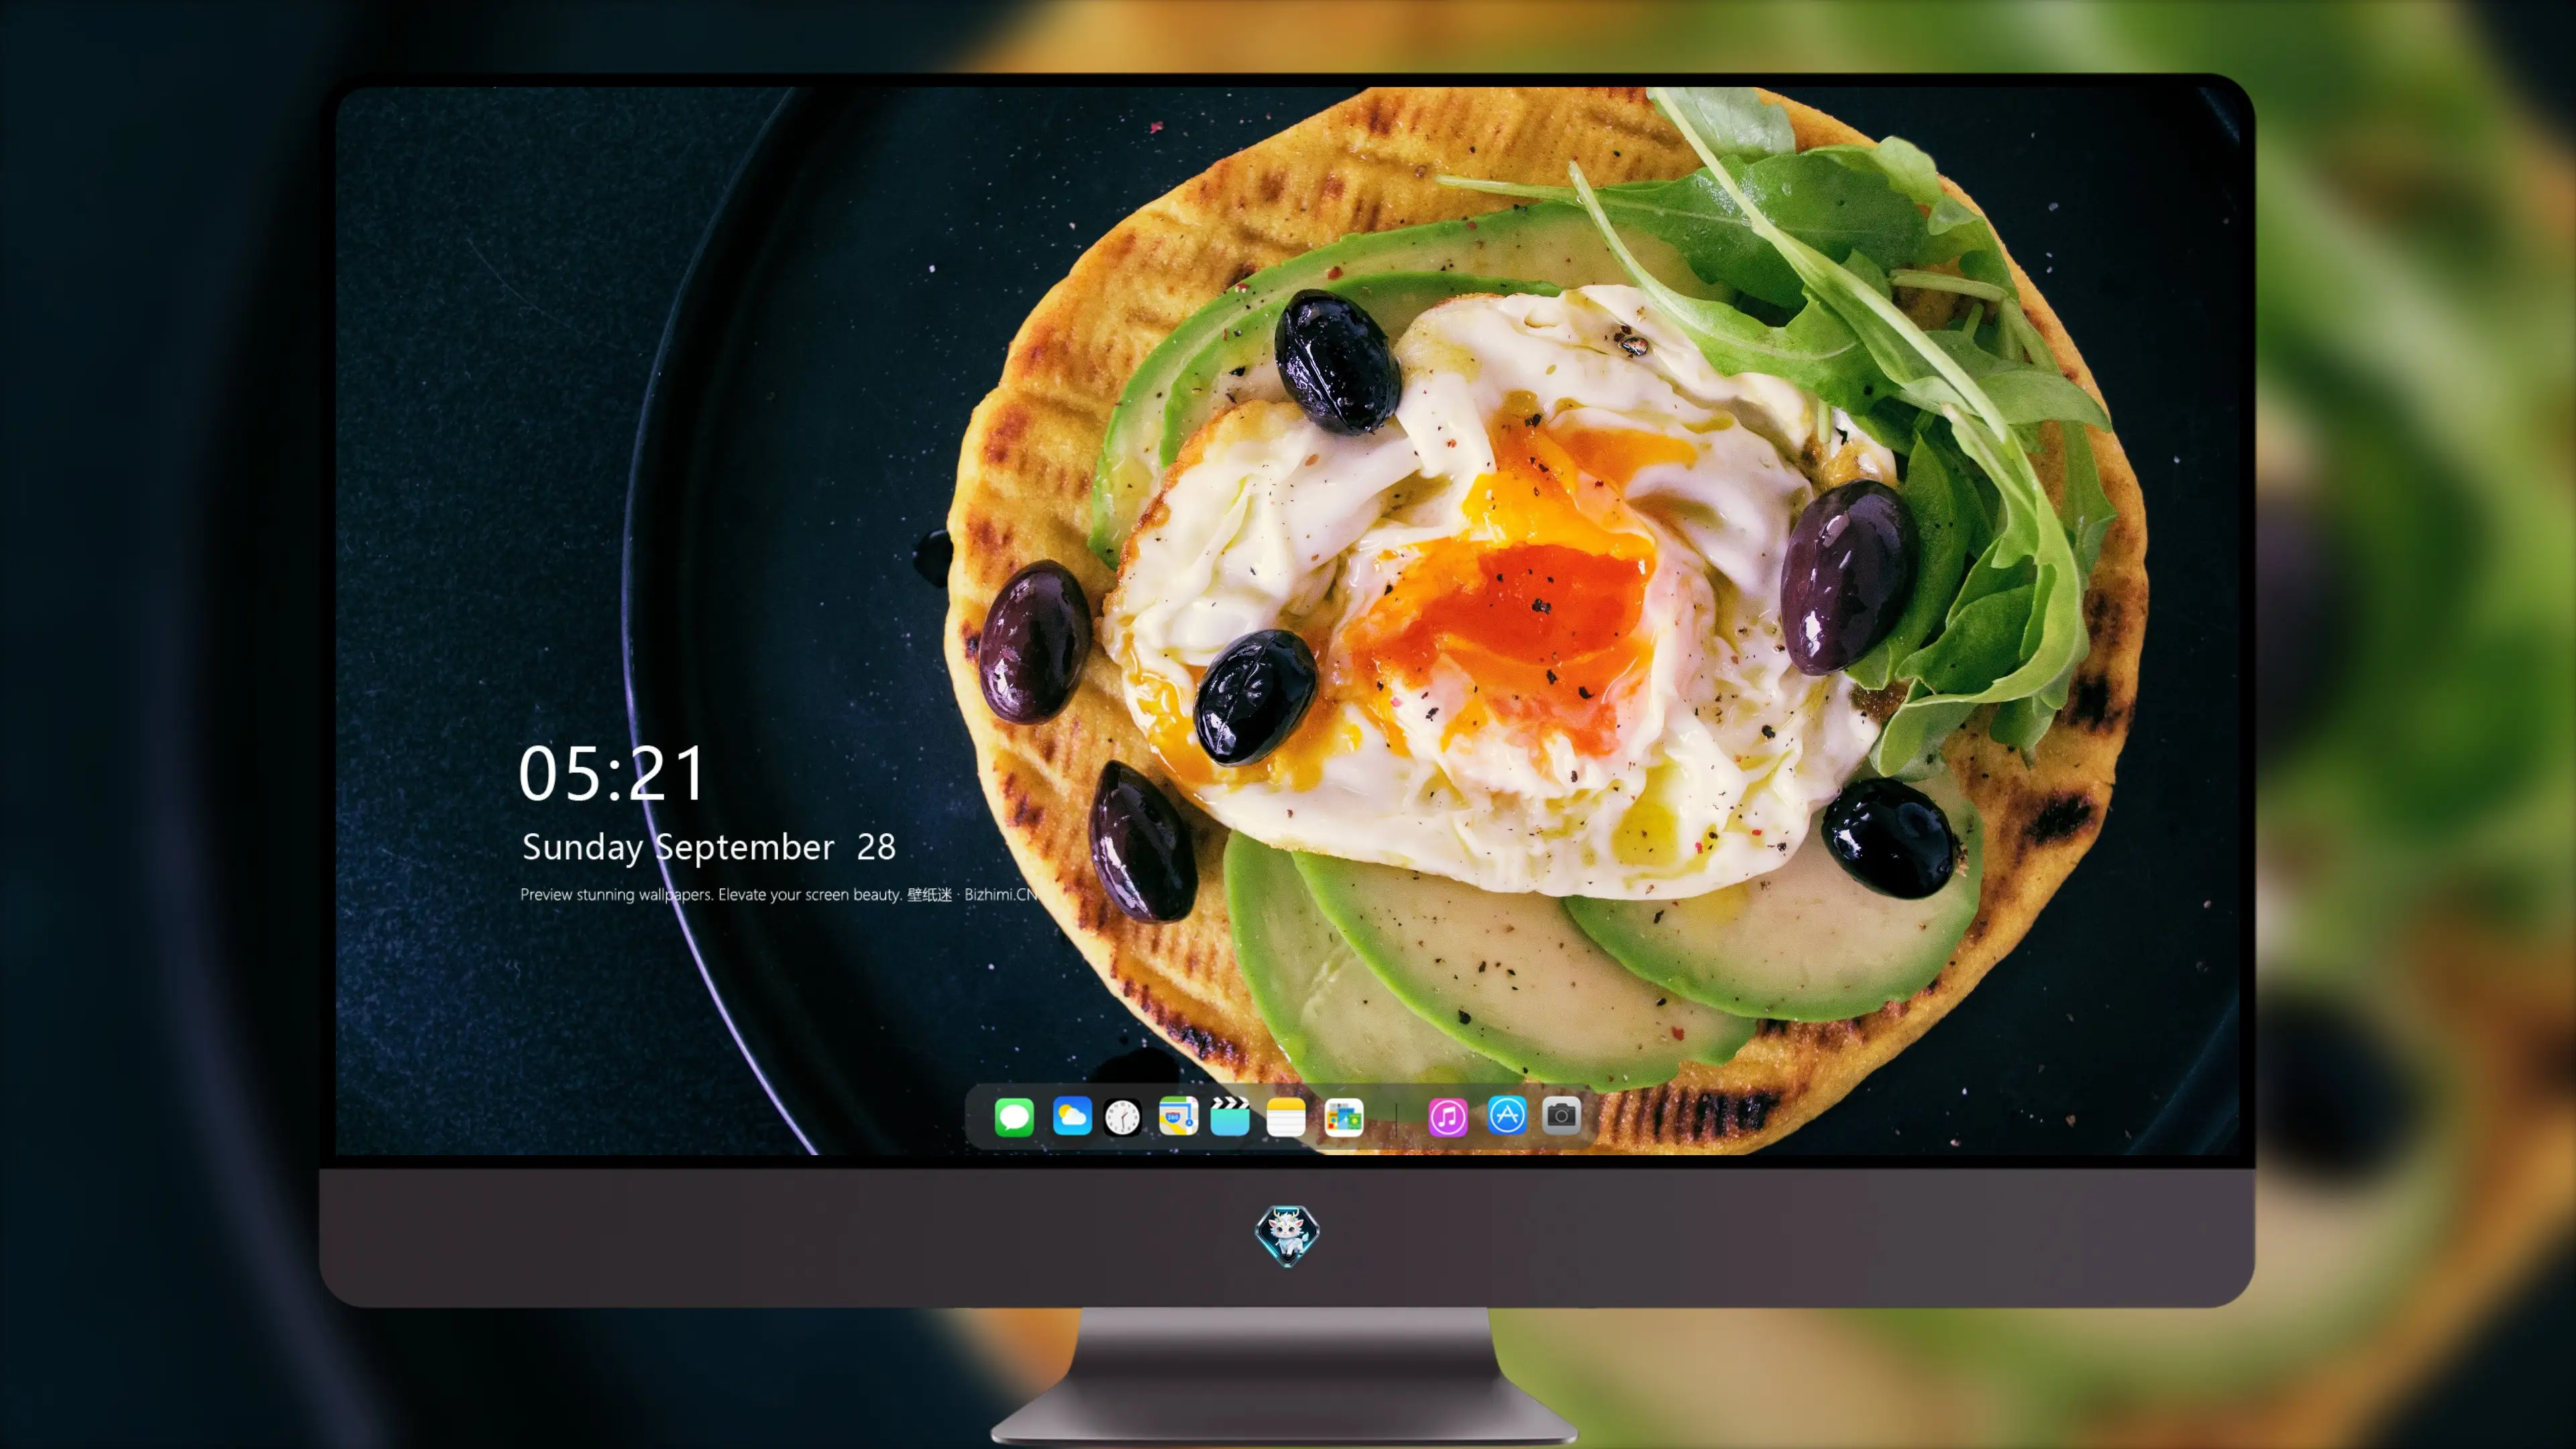Open the App Store from the dock

(1507, 1115)
